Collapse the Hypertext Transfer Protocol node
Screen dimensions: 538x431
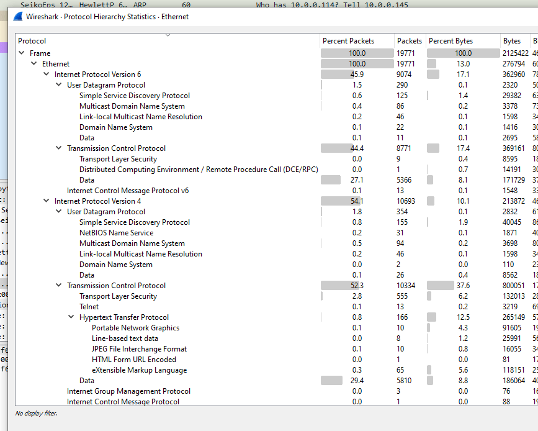71,317
